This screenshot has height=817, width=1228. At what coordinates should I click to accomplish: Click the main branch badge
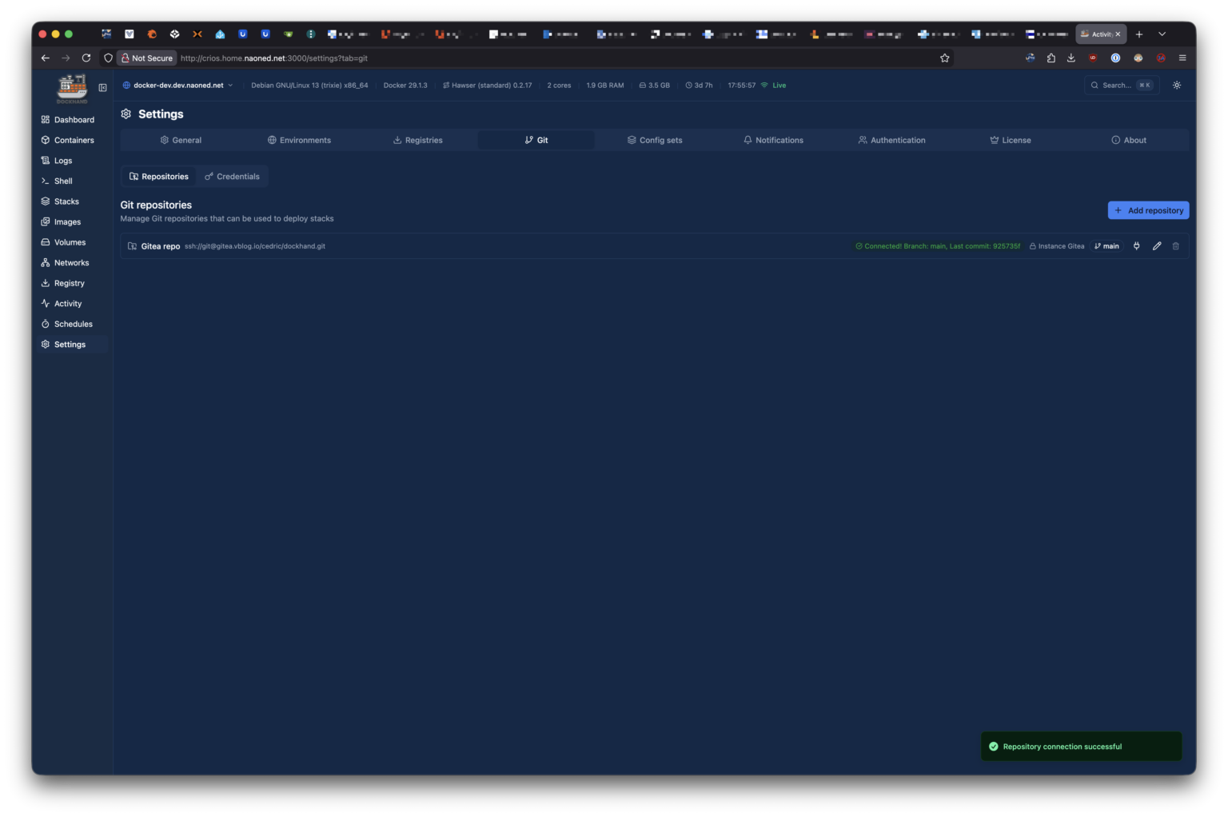click(1106, 246)
